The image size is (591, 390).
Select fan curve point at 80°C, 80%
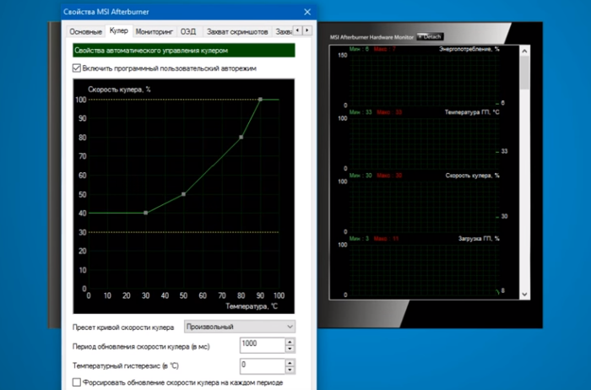pos(241,137)
